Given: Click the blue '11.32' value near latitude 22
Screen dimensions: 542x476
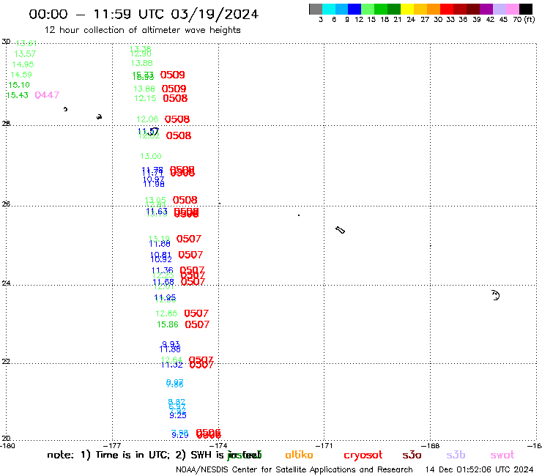Looking at the screenshot, I should point(172,365).
